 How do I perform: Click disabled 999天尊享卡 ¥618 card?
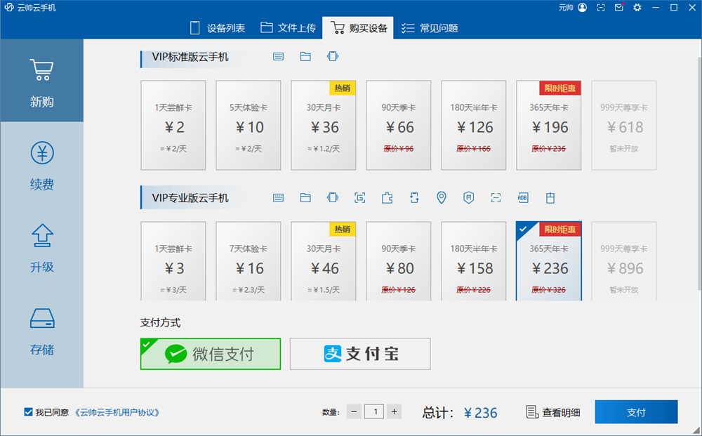pos(624,126)
